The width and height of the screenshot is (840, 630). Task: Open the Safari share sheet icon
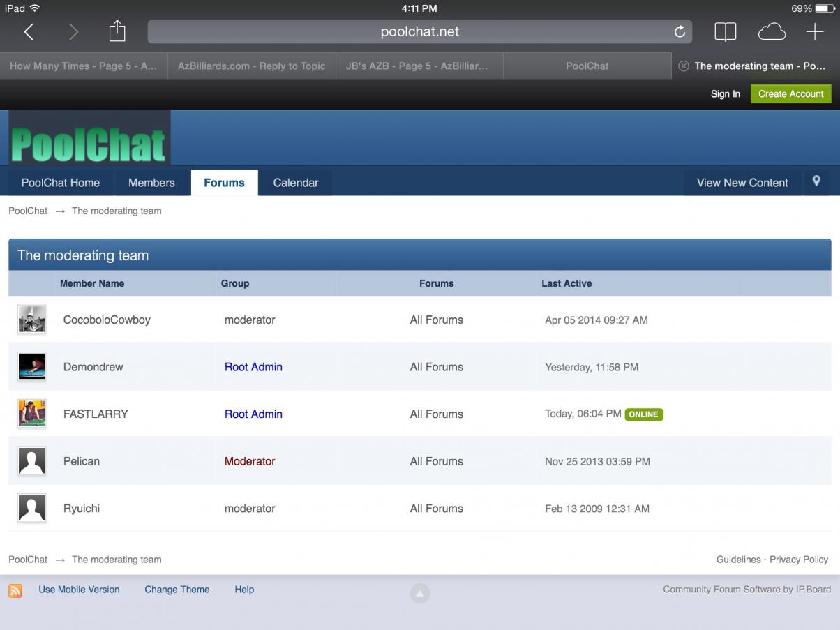click(x=117, y=31)
